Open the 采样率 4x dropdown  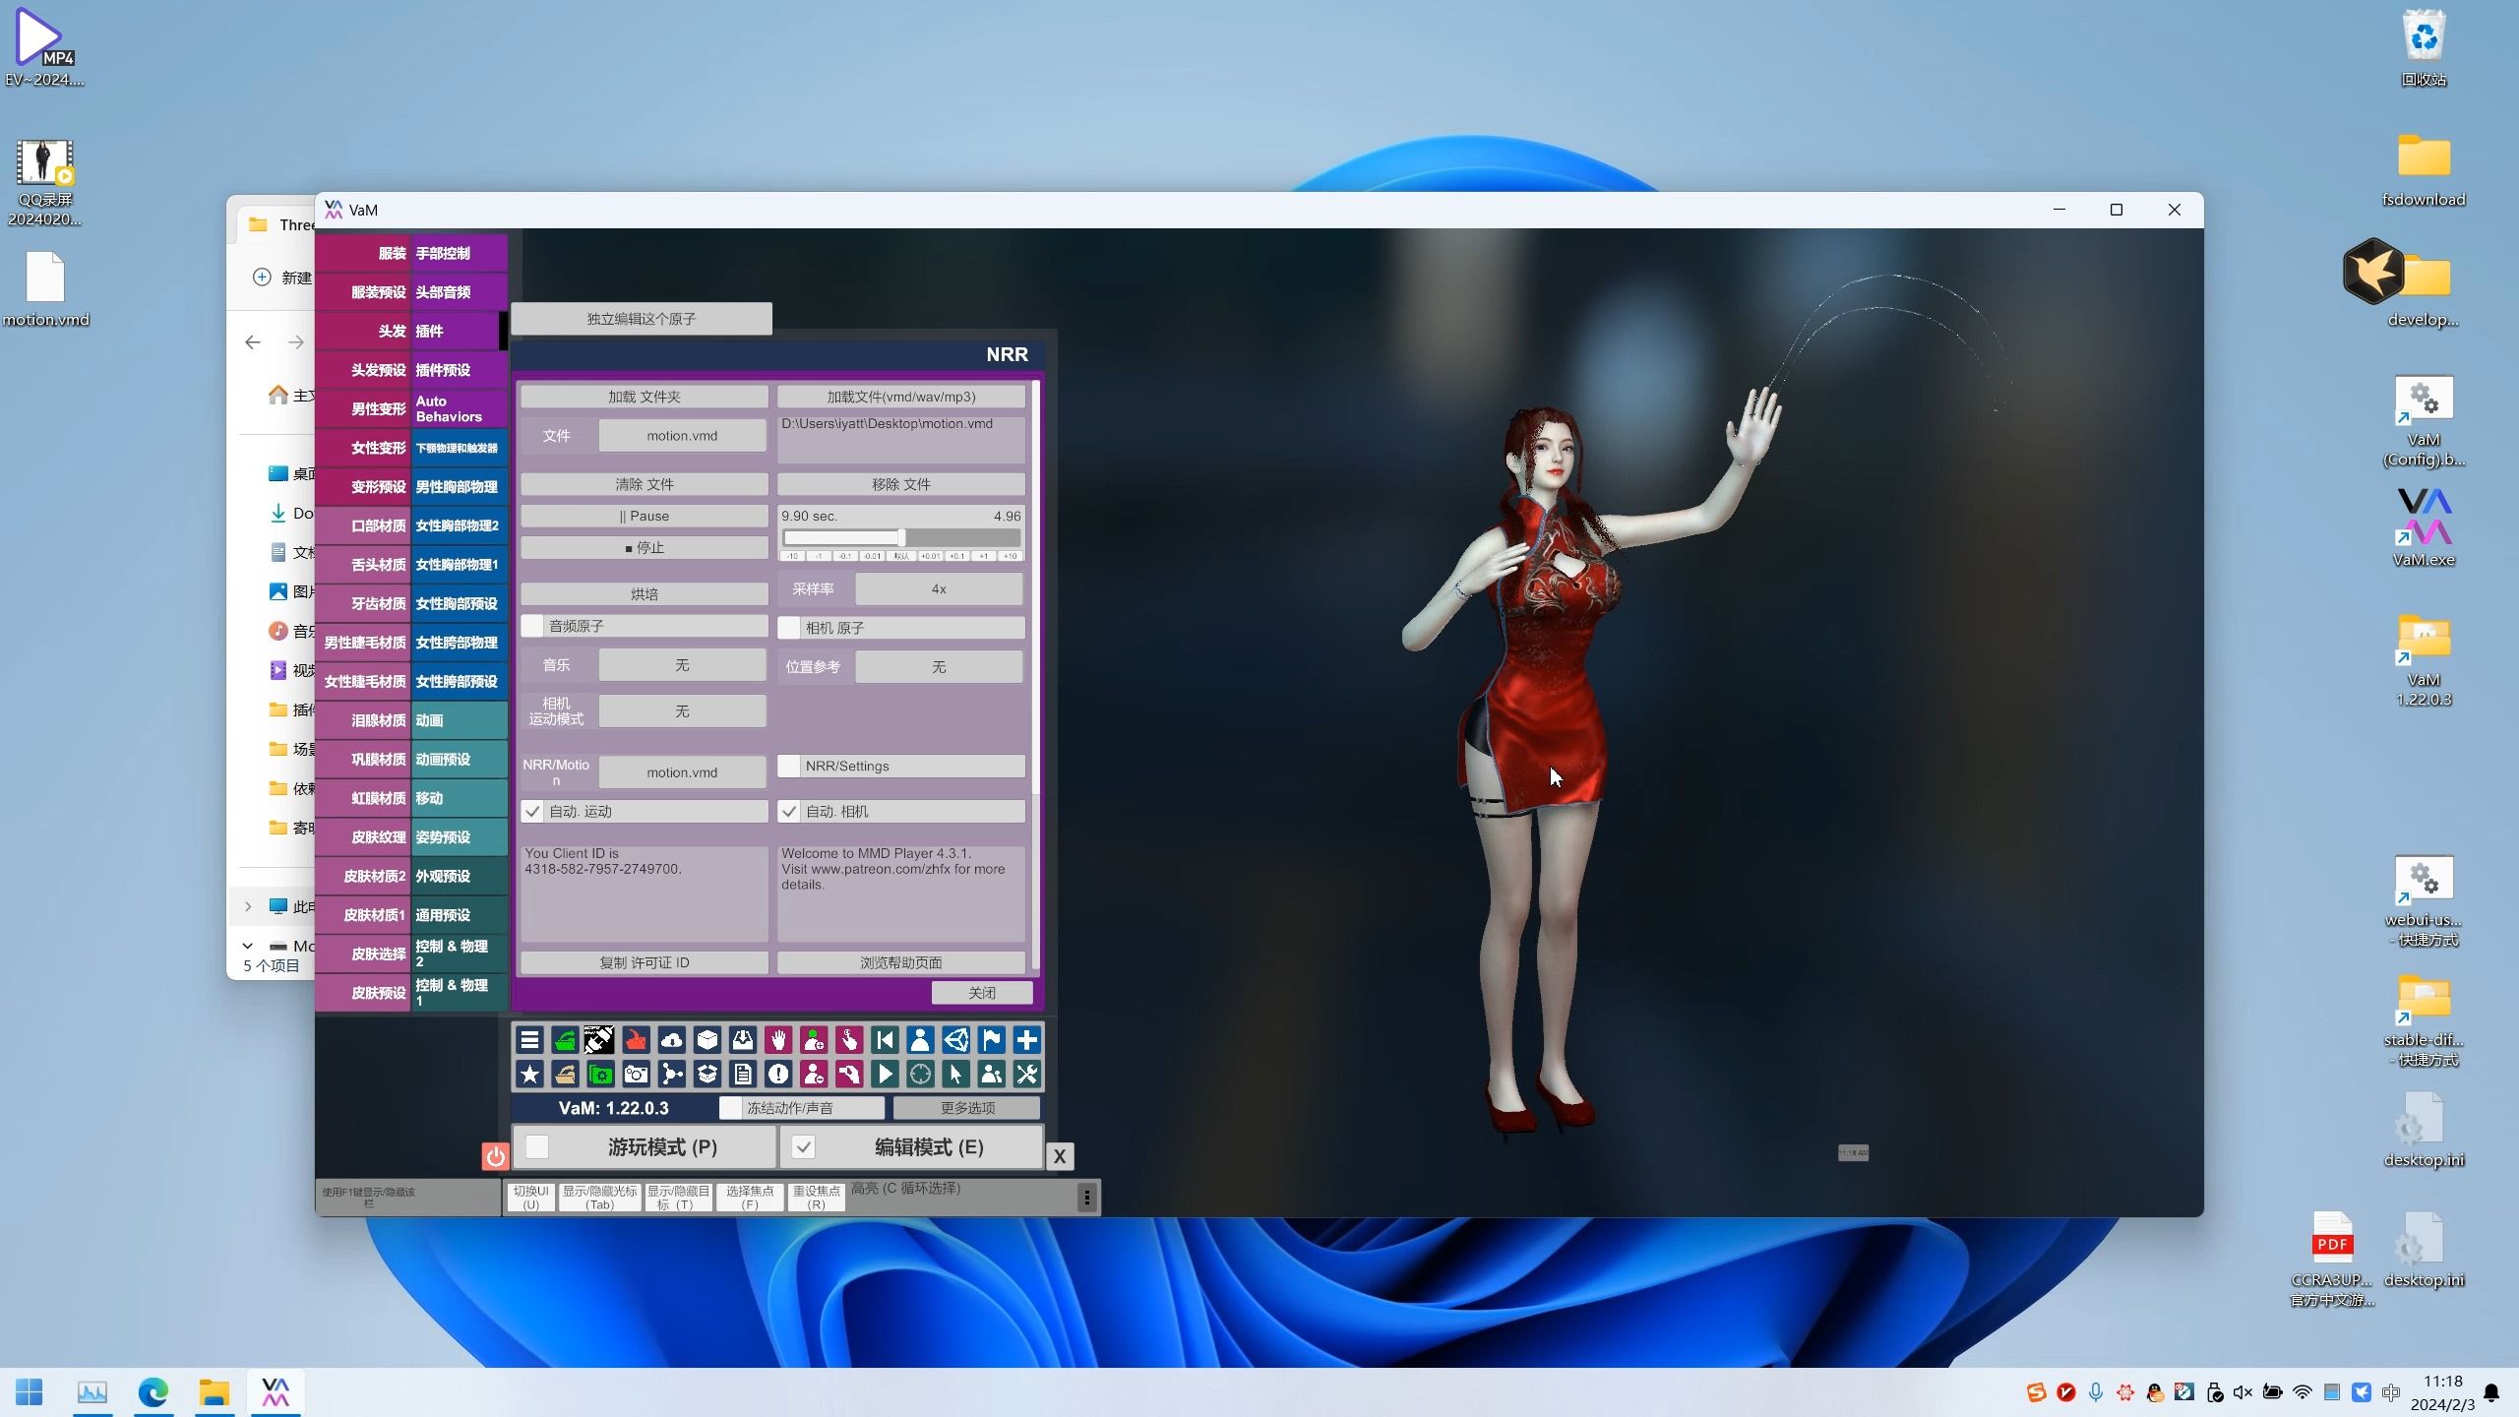pyautogui.click(x=938, y=589)
